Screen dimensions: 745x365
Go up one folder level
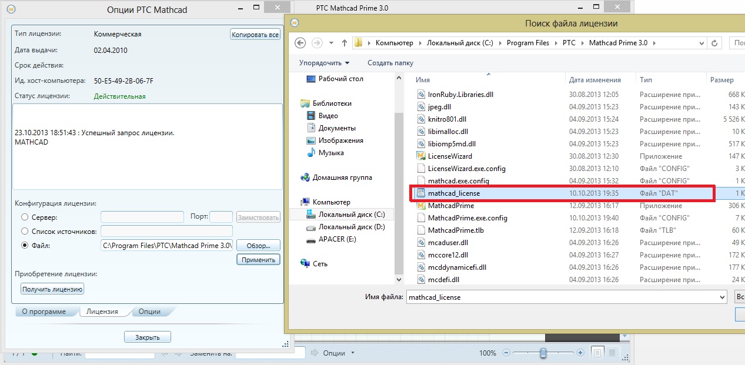coord(344,43)
